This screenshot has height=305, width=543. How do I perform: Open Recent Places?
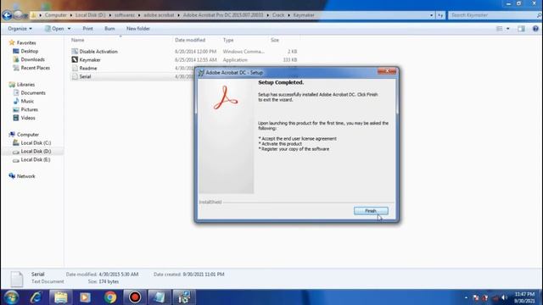36,68
